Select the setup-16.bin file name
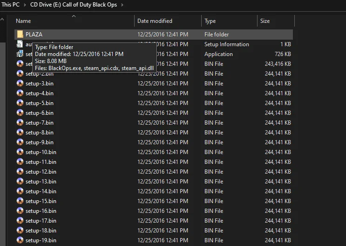Viewport: 346px width, 246px height. (x=41, y=211)
